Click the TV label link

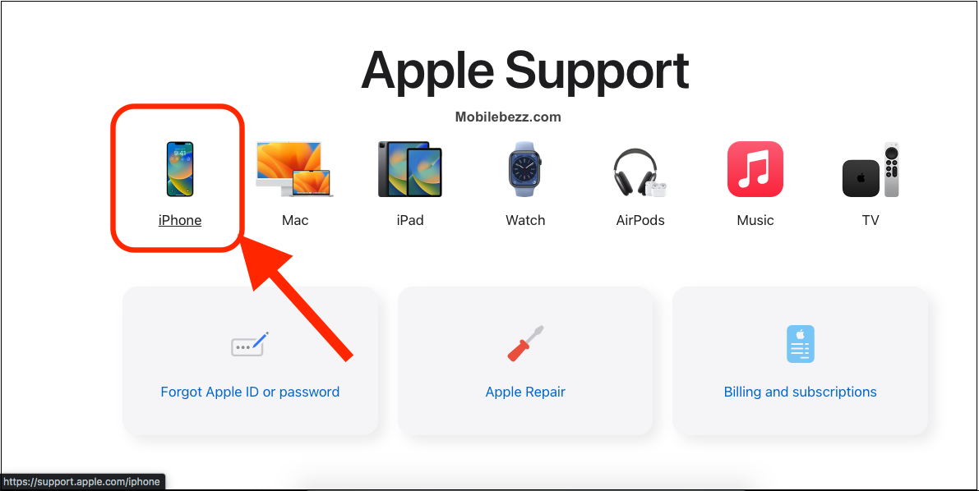(x=870, y=220)
